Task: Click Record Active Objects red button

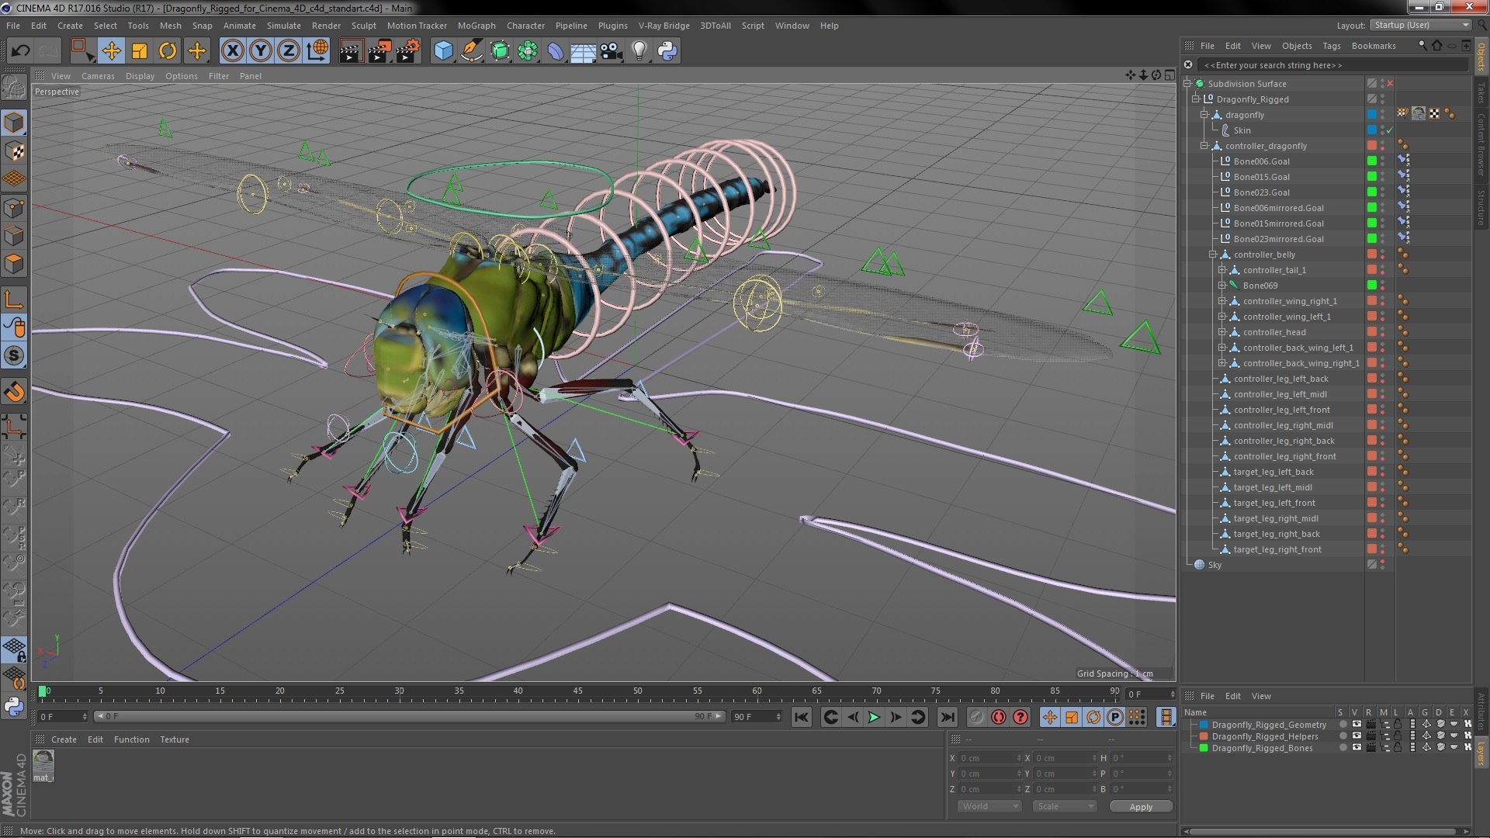Action: (999, 717)
